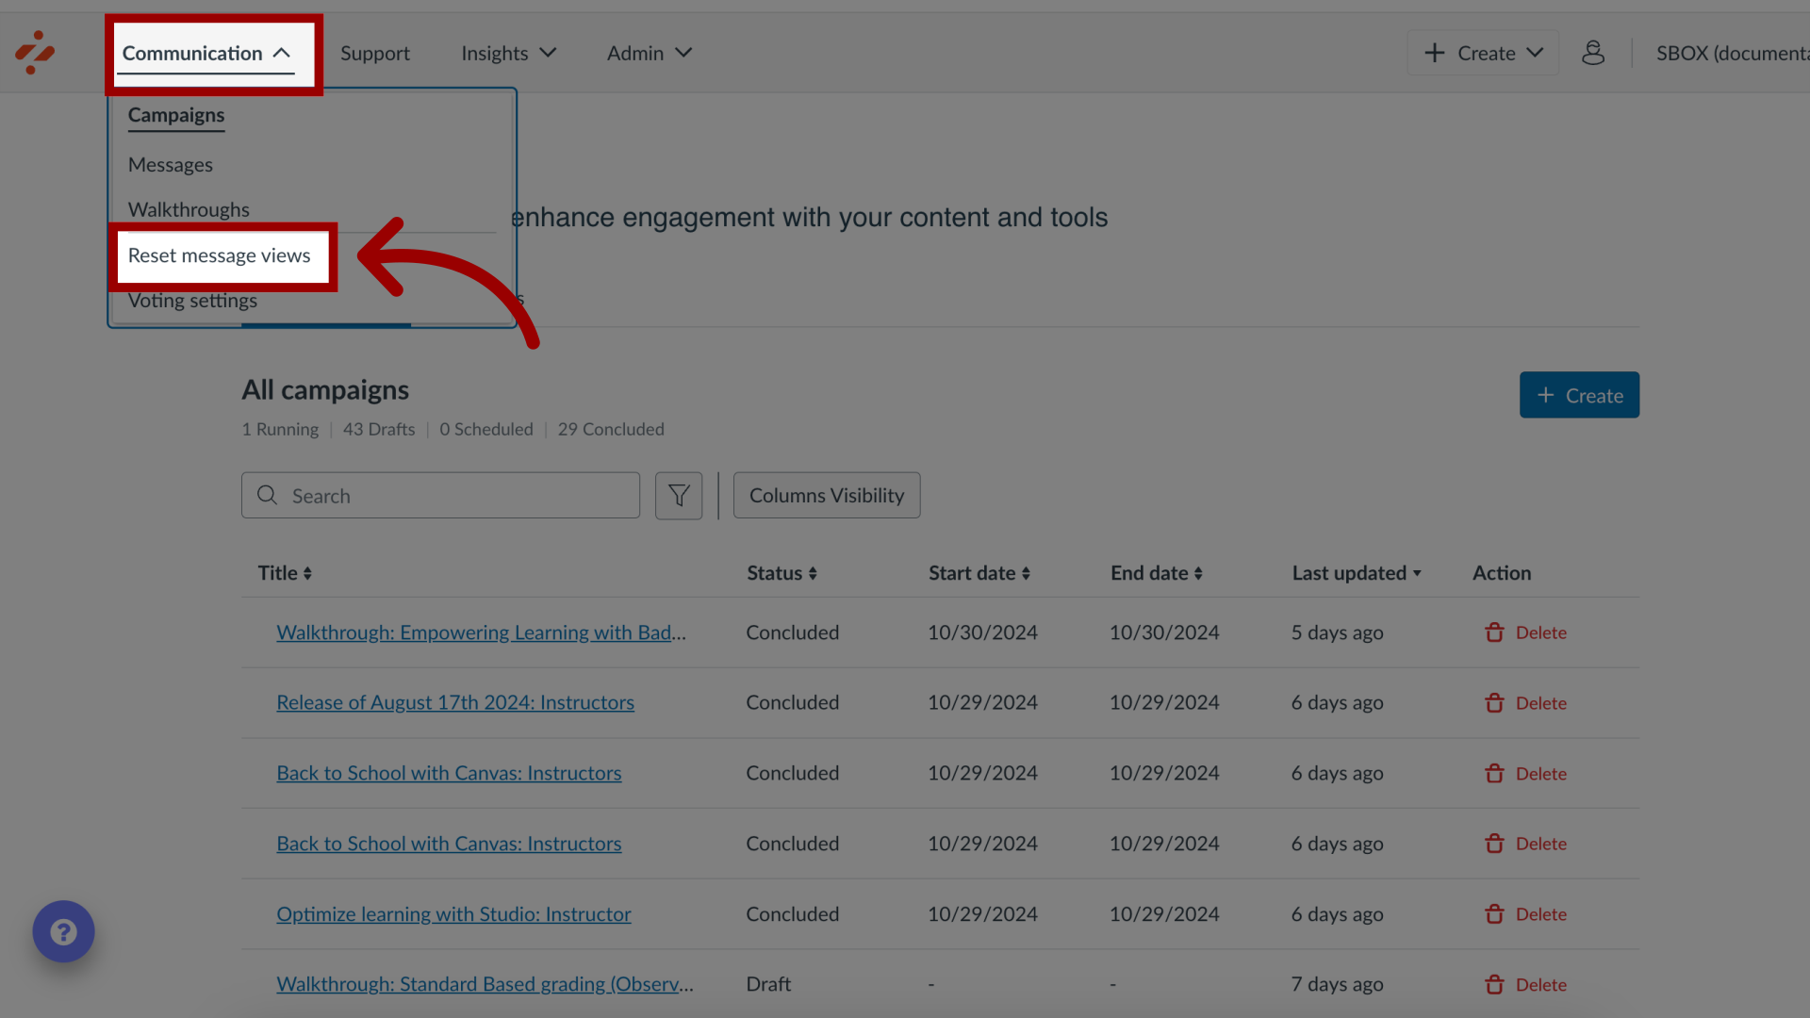Click the '43 Drafts' count text
1810x1018 pixels.
tap(379, 430)
